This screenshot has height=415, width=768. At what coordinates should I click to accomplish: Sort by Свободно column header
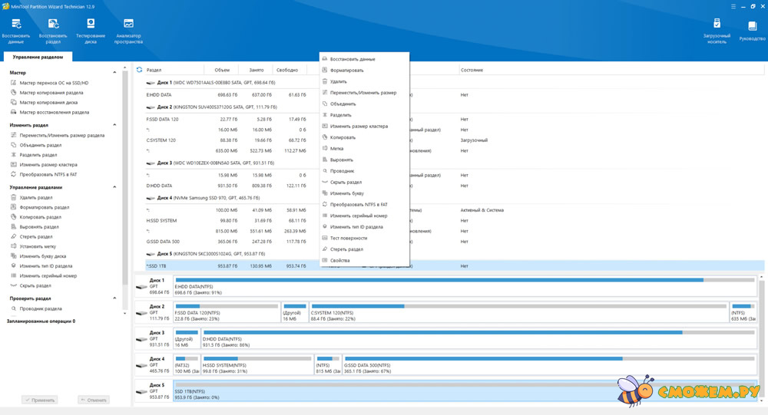tap(287, 70)
